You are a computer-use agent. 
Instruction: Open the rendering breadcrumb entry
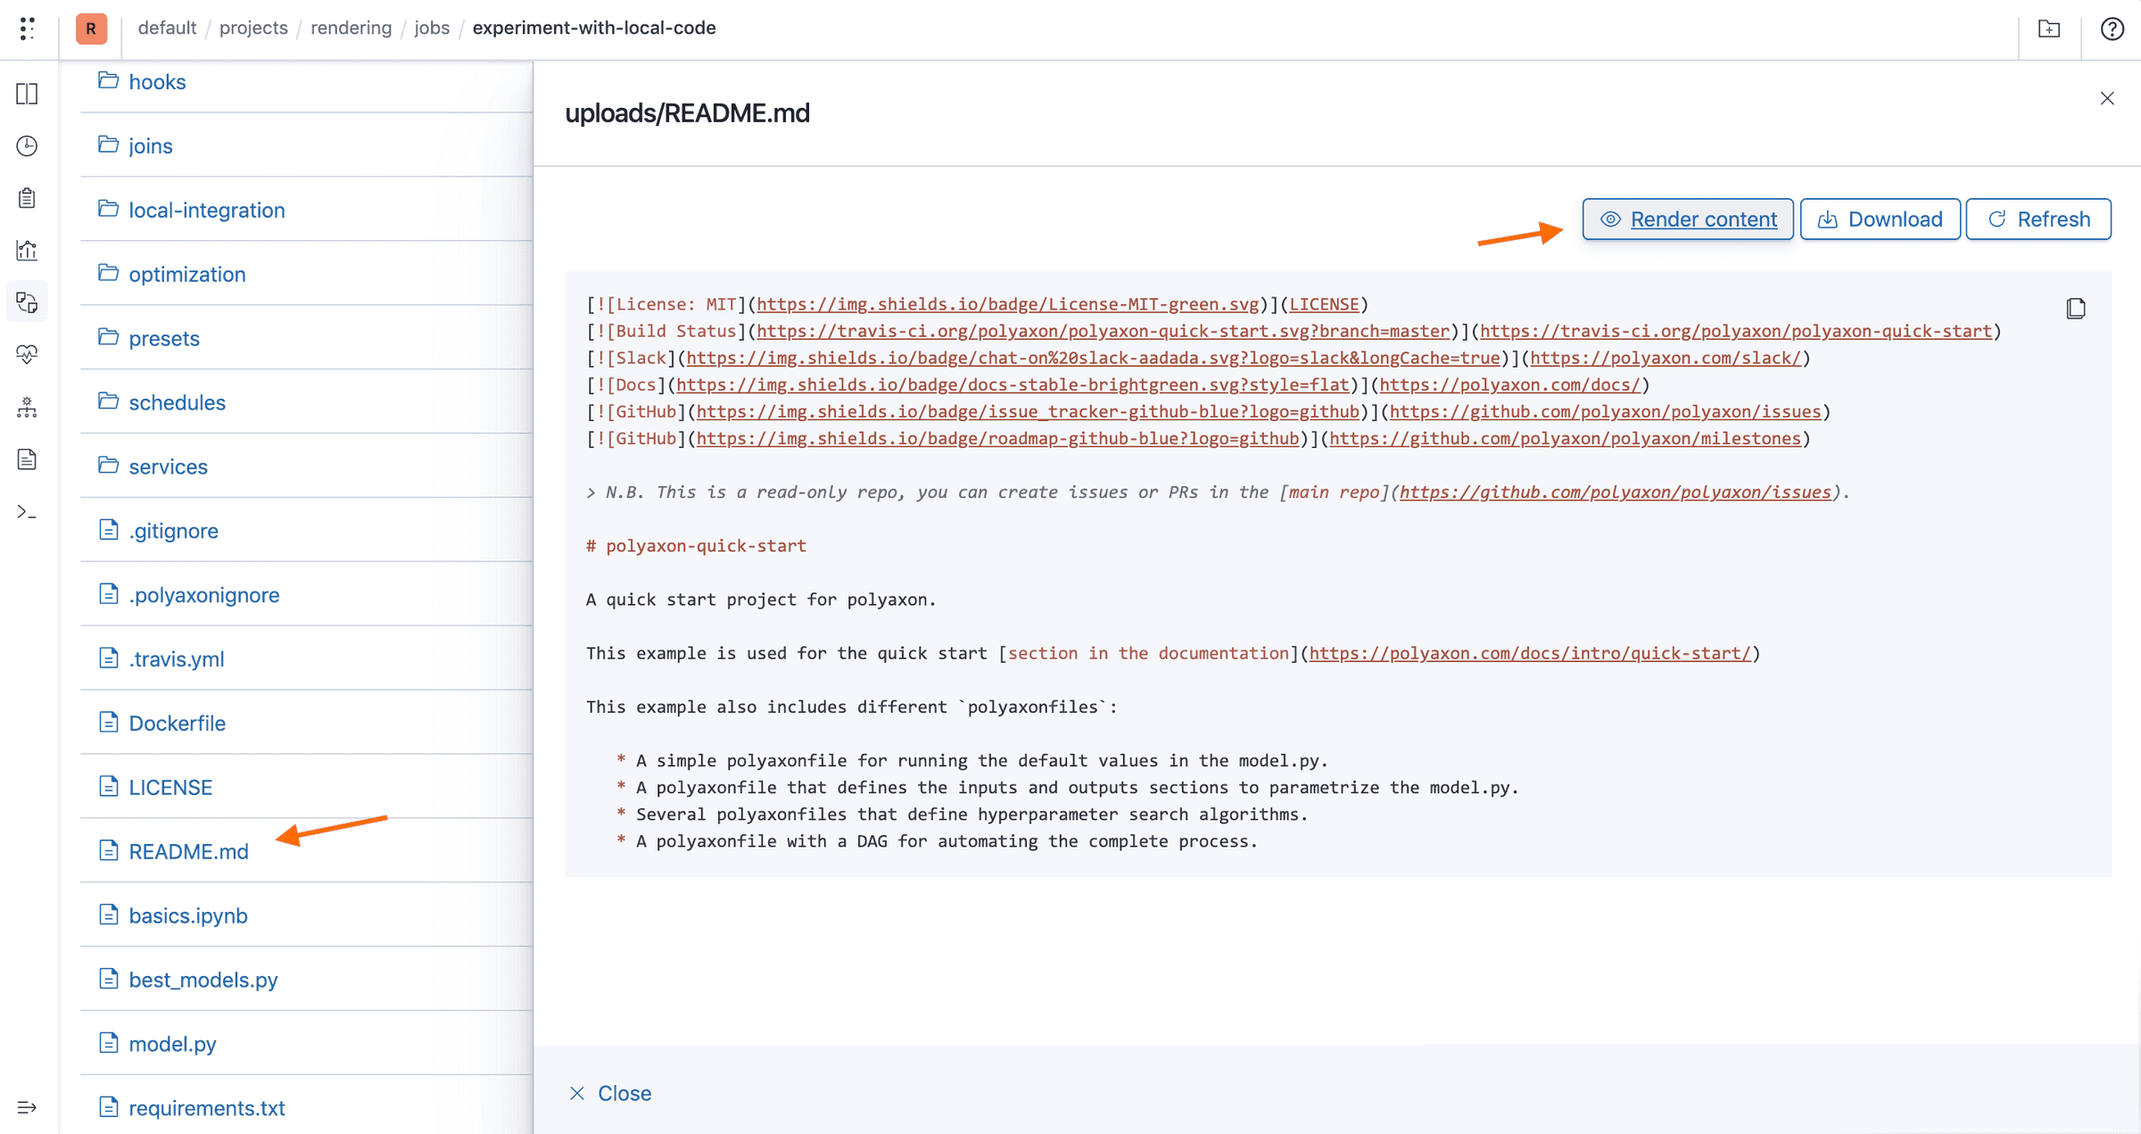coord(351,28)
